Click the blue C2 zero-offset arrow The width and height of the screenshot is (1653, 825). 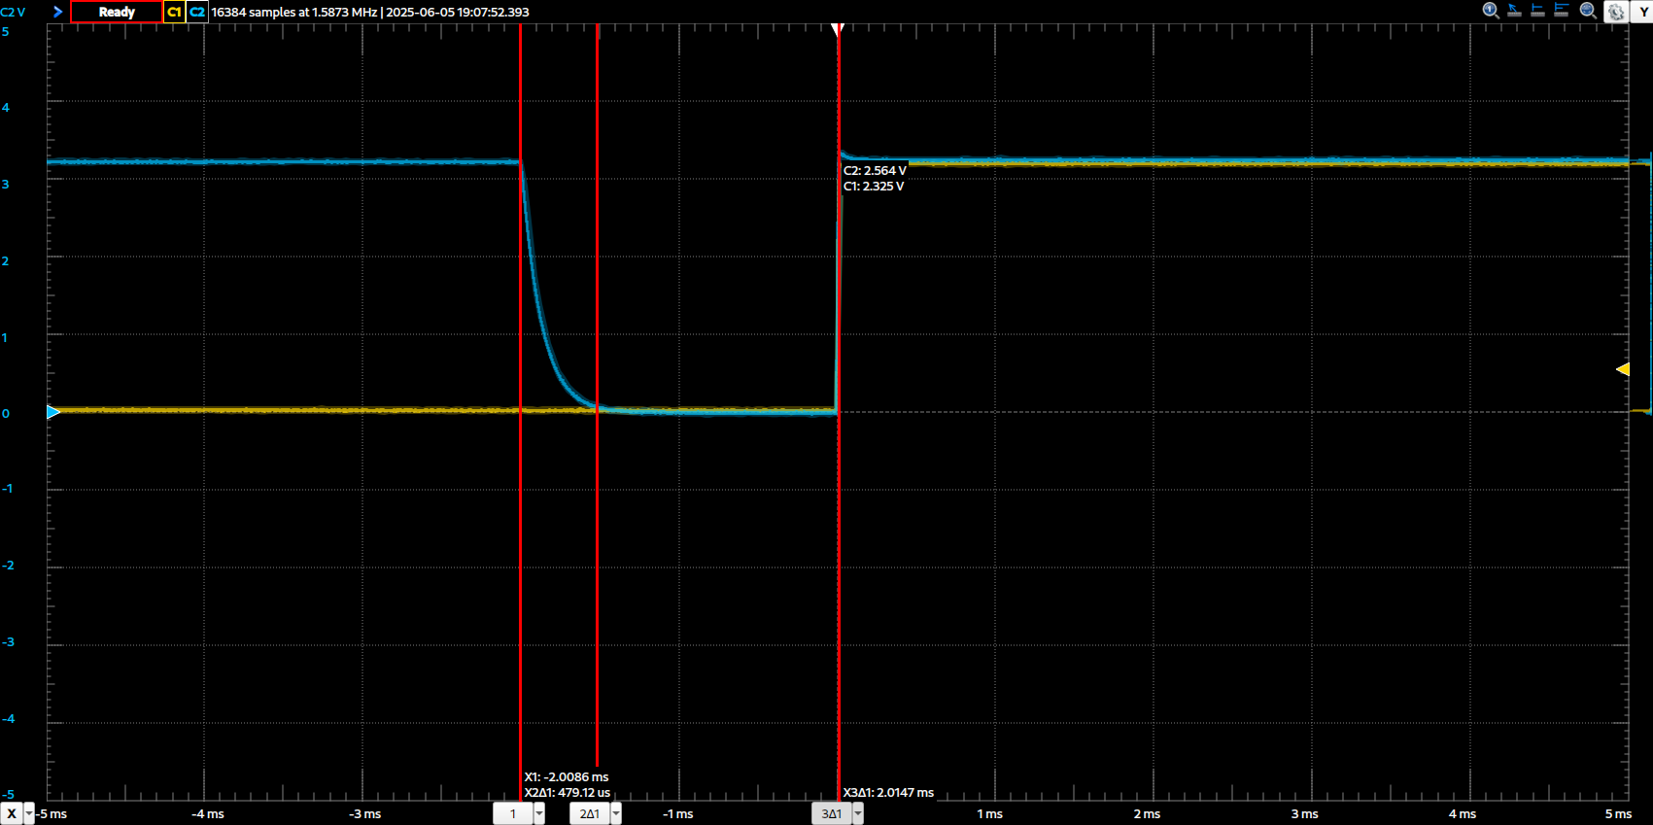click(53, 412)
